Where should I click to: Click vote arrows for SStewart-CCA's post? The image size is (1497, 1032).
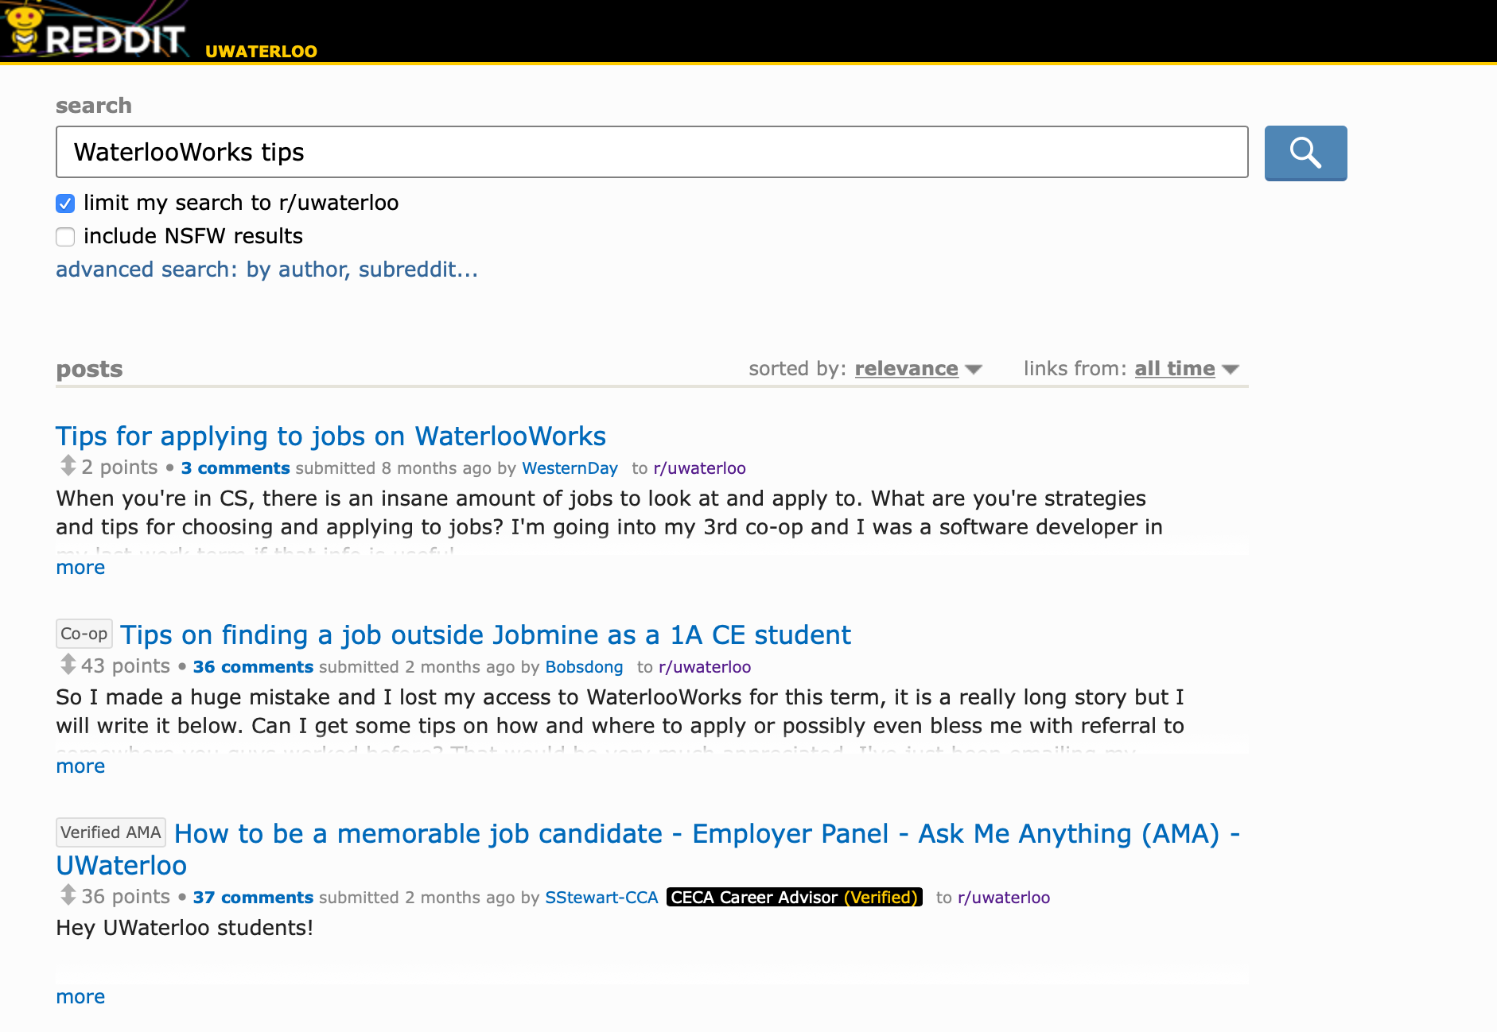point(68,895)
